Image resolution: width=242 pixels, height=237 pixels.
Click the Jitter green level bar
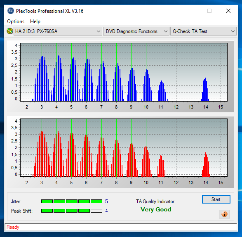[72, 201]
